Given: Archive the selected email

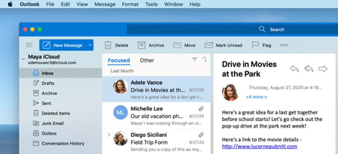Looking at the screenshot, I should click(151, 45).
